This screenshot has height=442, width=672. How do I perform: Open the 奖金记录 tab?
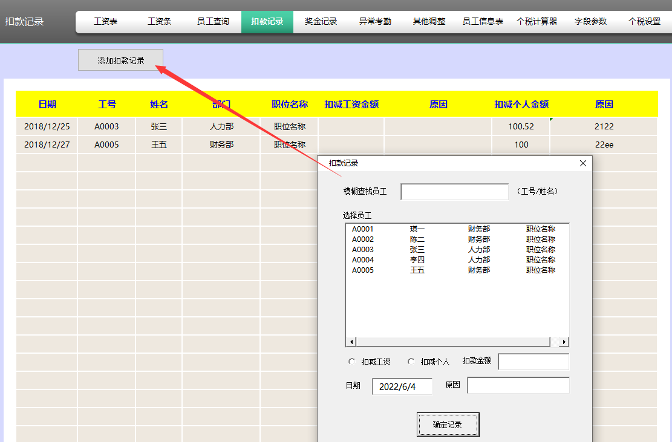tap(320, 21)
